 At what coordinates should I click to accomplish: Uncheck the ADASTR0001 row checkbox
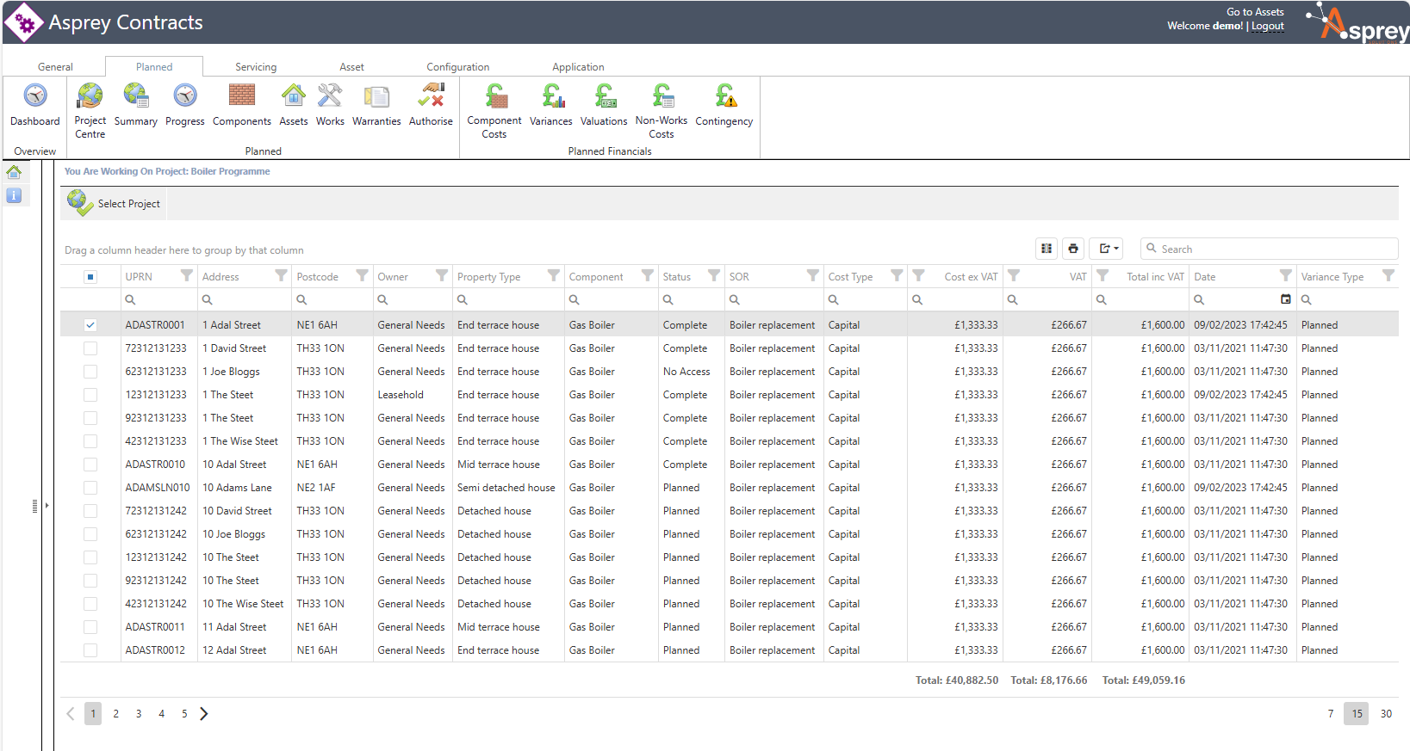tap(90, 325)
